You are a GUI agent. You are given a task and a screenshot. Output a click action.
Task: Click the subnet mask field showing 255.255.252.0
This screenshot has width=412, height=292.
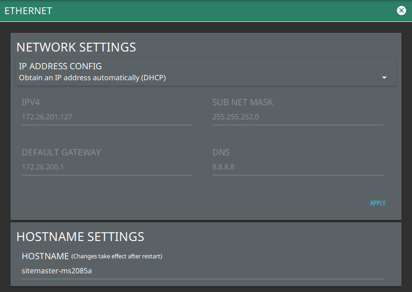297,117
